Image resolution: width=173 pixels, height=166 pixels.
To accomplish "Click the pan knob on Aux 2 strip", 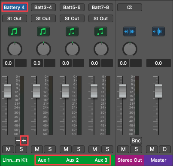I will (72, 49).
